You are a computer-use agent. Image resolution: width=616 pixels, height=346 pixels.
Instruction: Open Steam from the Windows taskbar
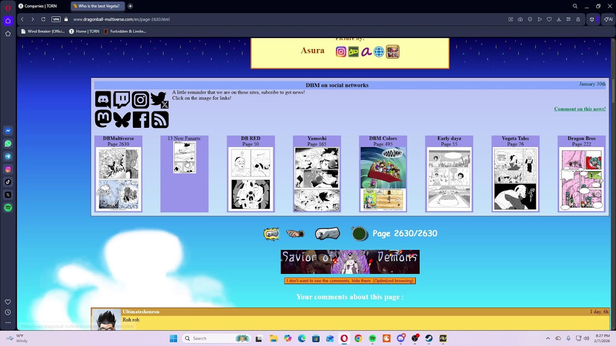[429, 338]
